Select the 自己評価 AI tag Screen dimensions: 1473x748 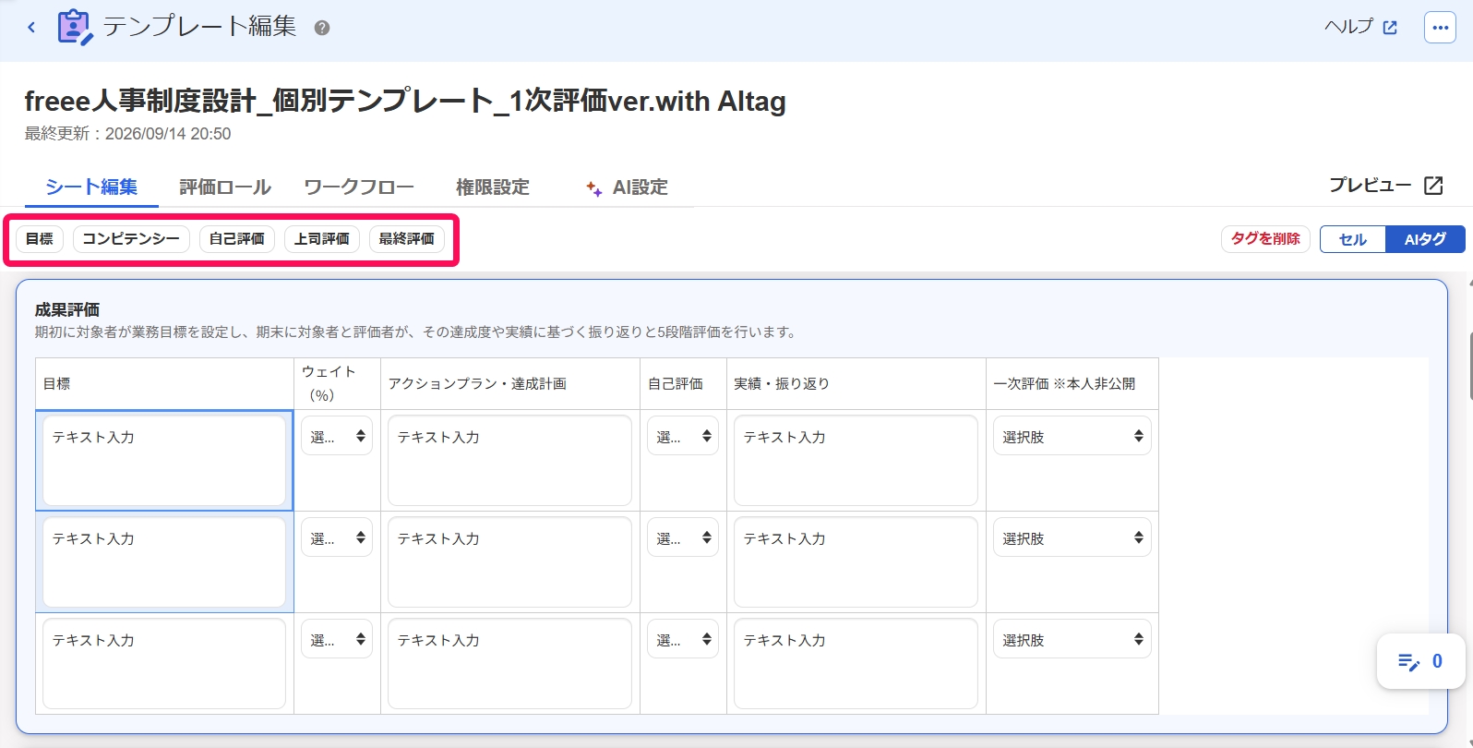[x=237, y=239]
